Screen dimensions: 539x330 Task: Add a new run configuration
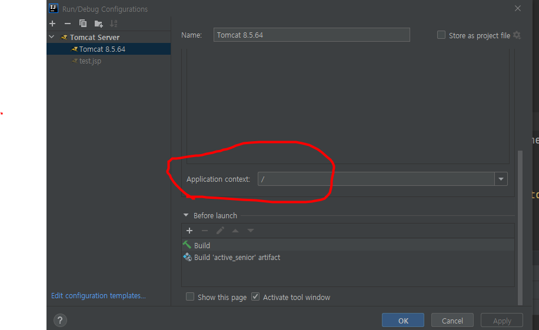(52, 24)
